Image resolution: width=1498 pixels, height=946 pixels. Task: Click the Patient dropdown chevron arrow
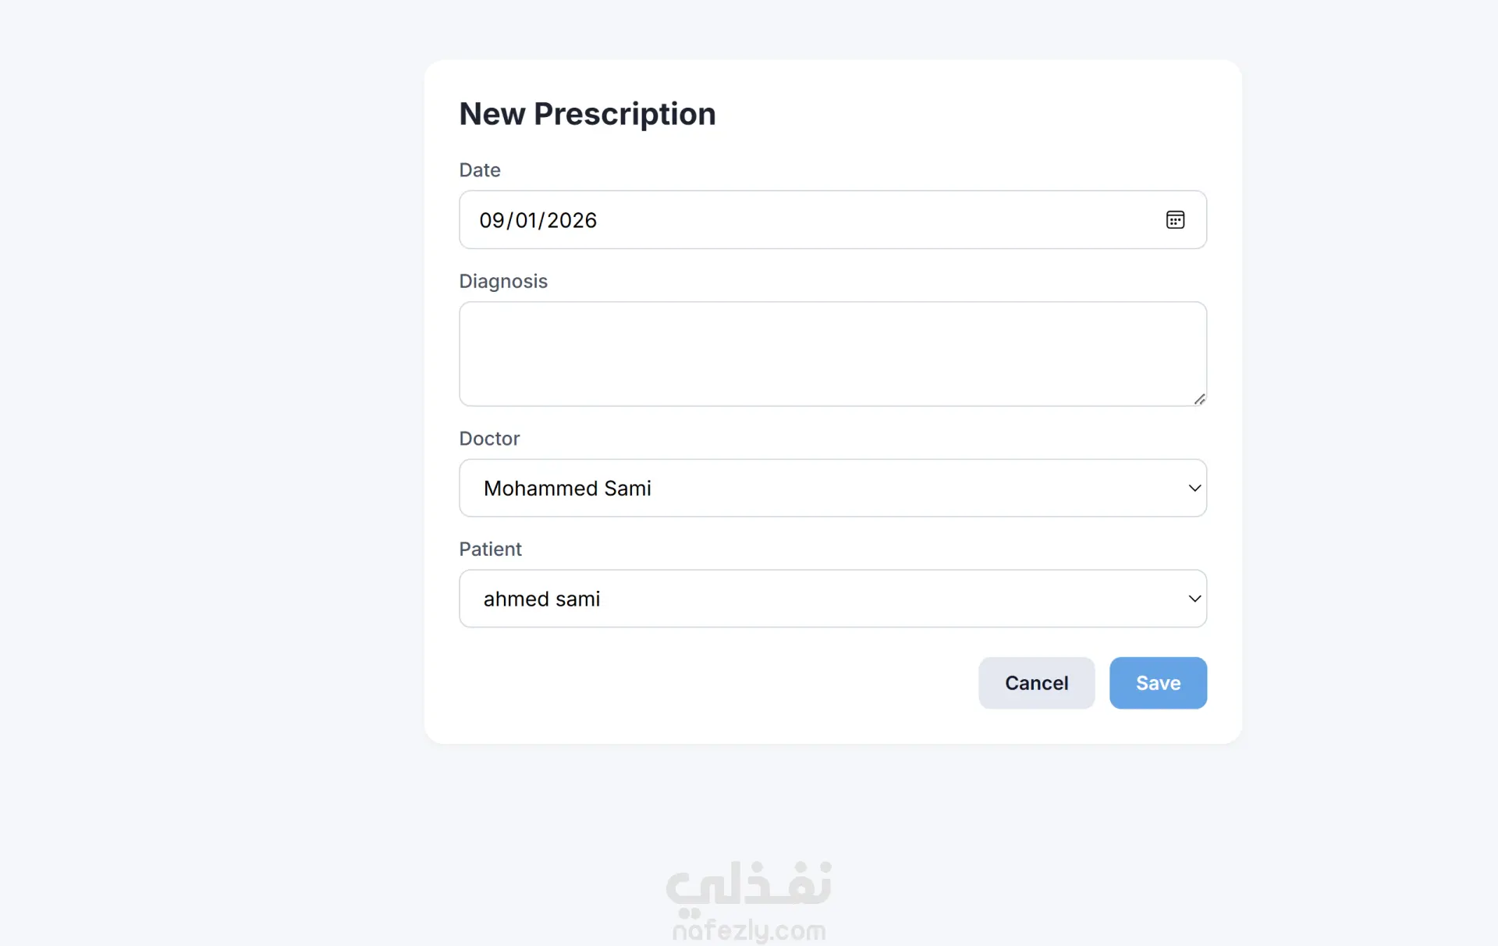point(1194,599)
